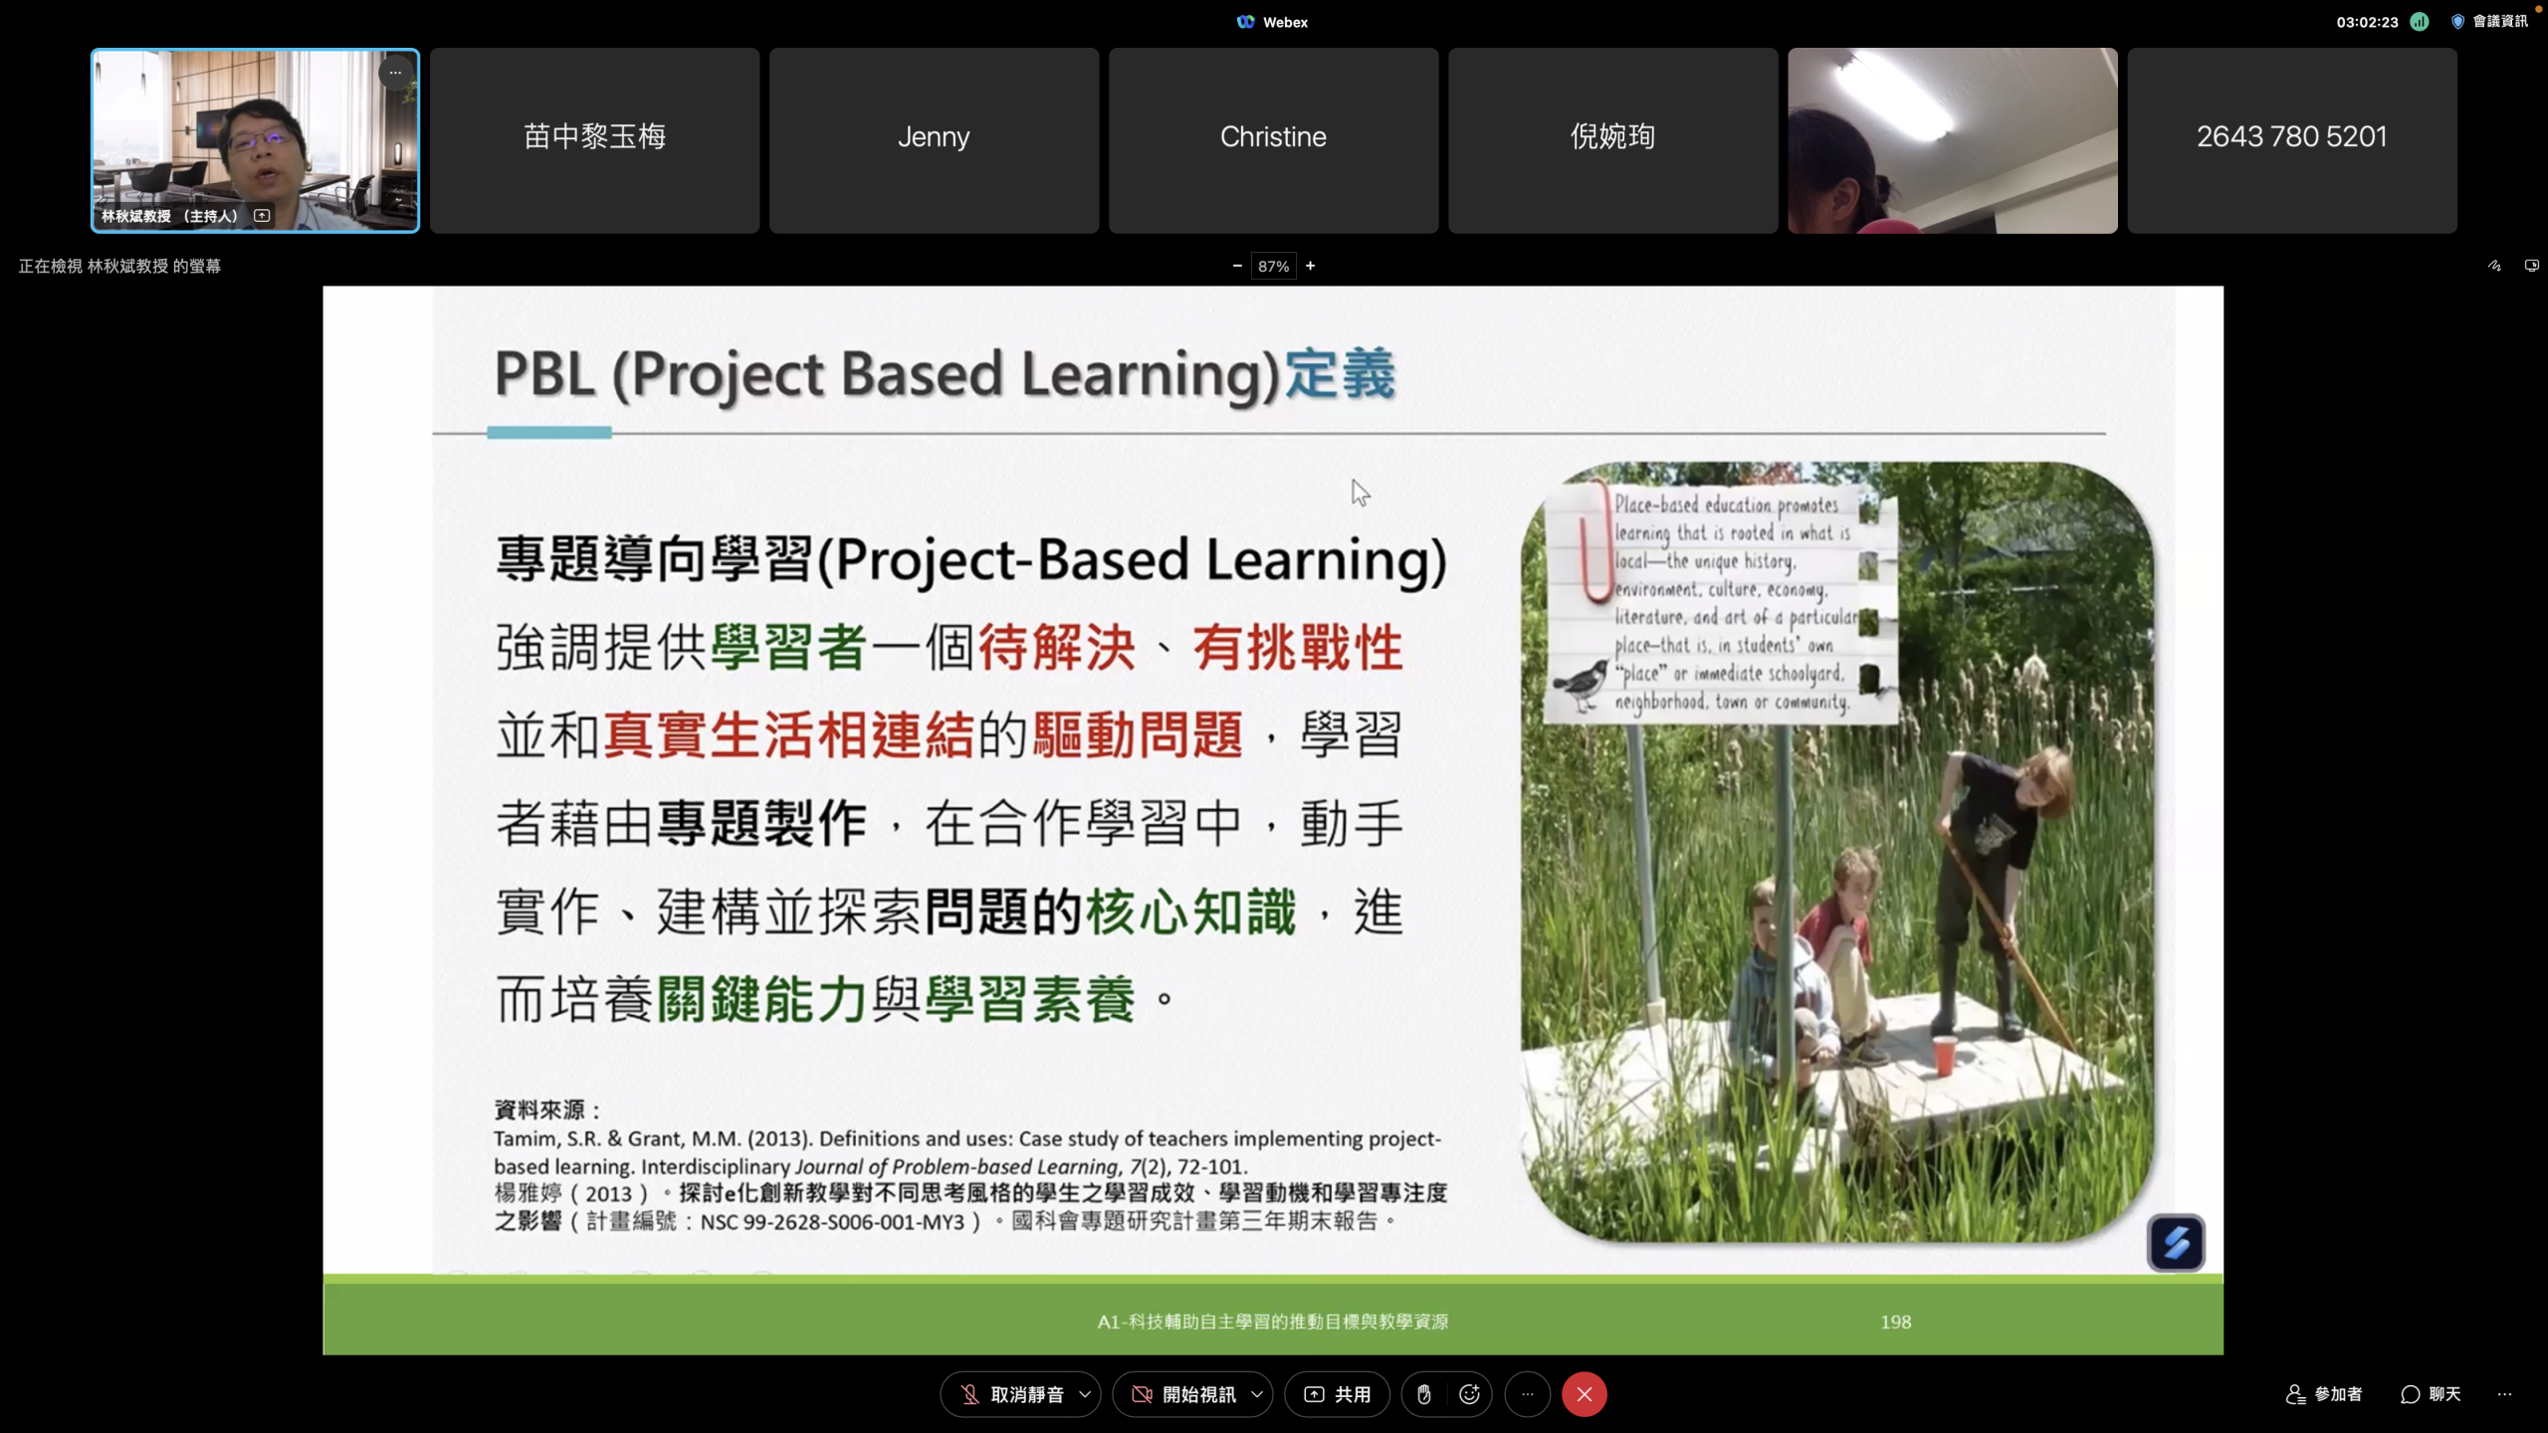The width and height of the screenshot is (2548, 1433).
Task: Zoom in shared screen with plus
Action: coord(1311,266)
